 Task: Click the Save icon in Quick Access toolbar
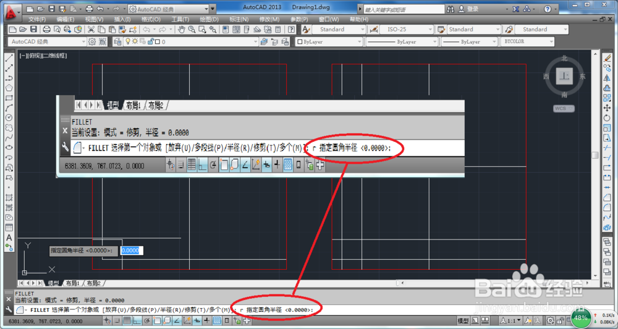51,9
